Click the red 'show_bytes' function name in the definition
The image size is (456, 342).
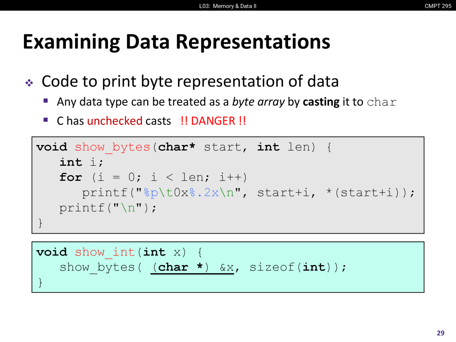112,147
